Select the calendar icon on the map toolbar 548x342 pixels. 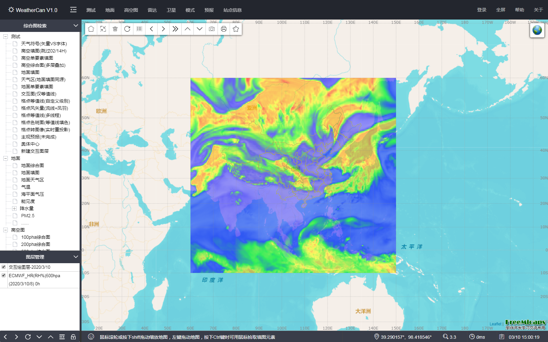139,29
